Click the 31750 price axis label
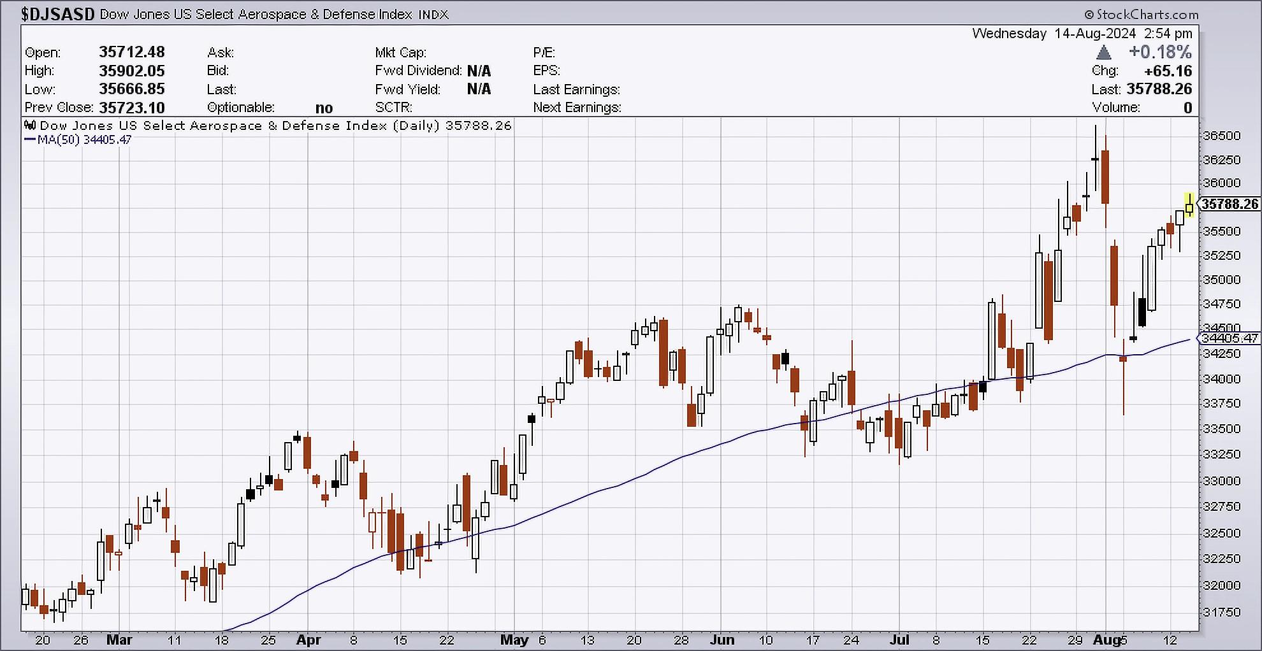This screenshot has width=1262, height=651. 1222,612
